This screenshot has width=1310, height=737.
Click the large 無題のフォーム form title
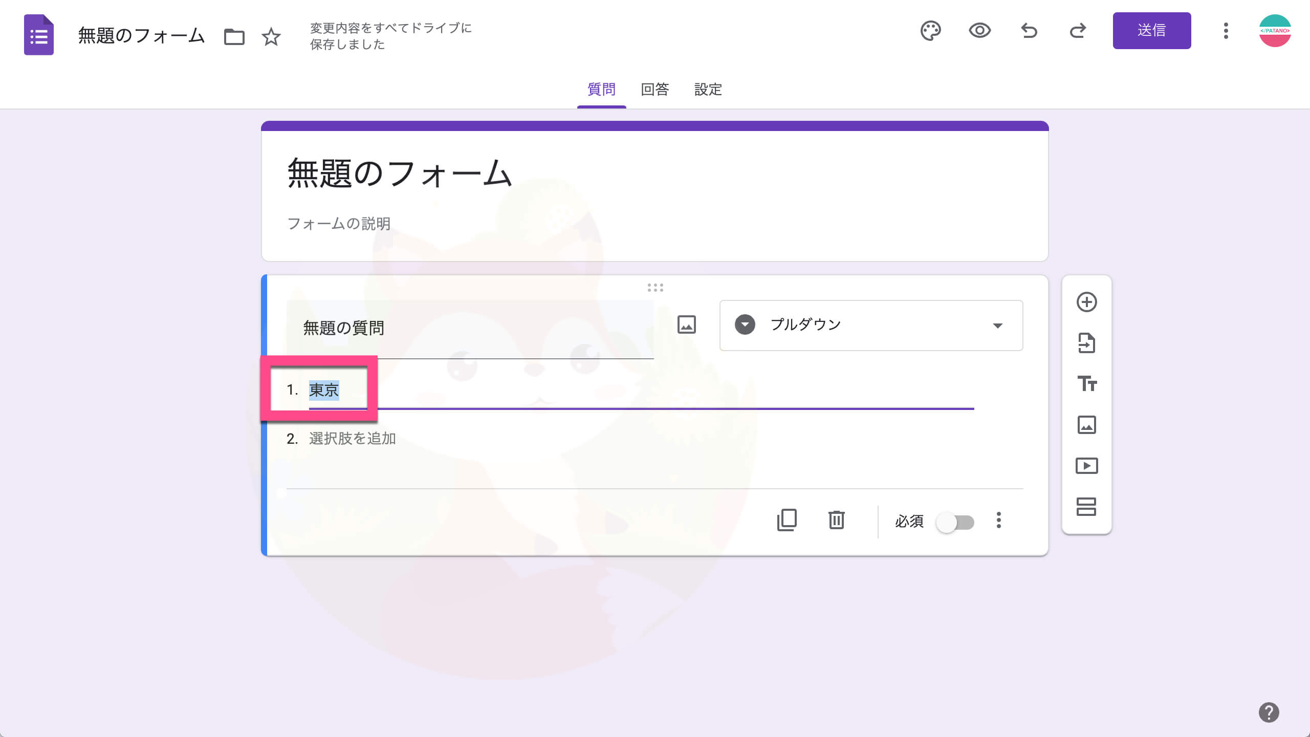(400, 173)
